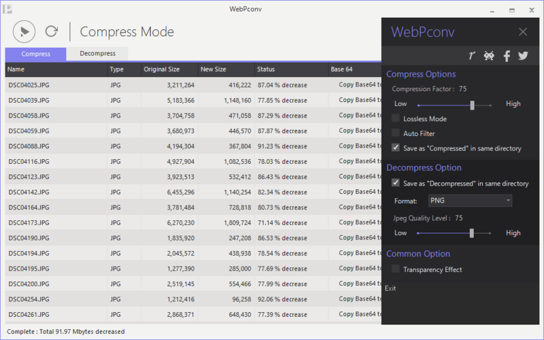Enable Lossless Mode checkbox

[x=396, y=118]
